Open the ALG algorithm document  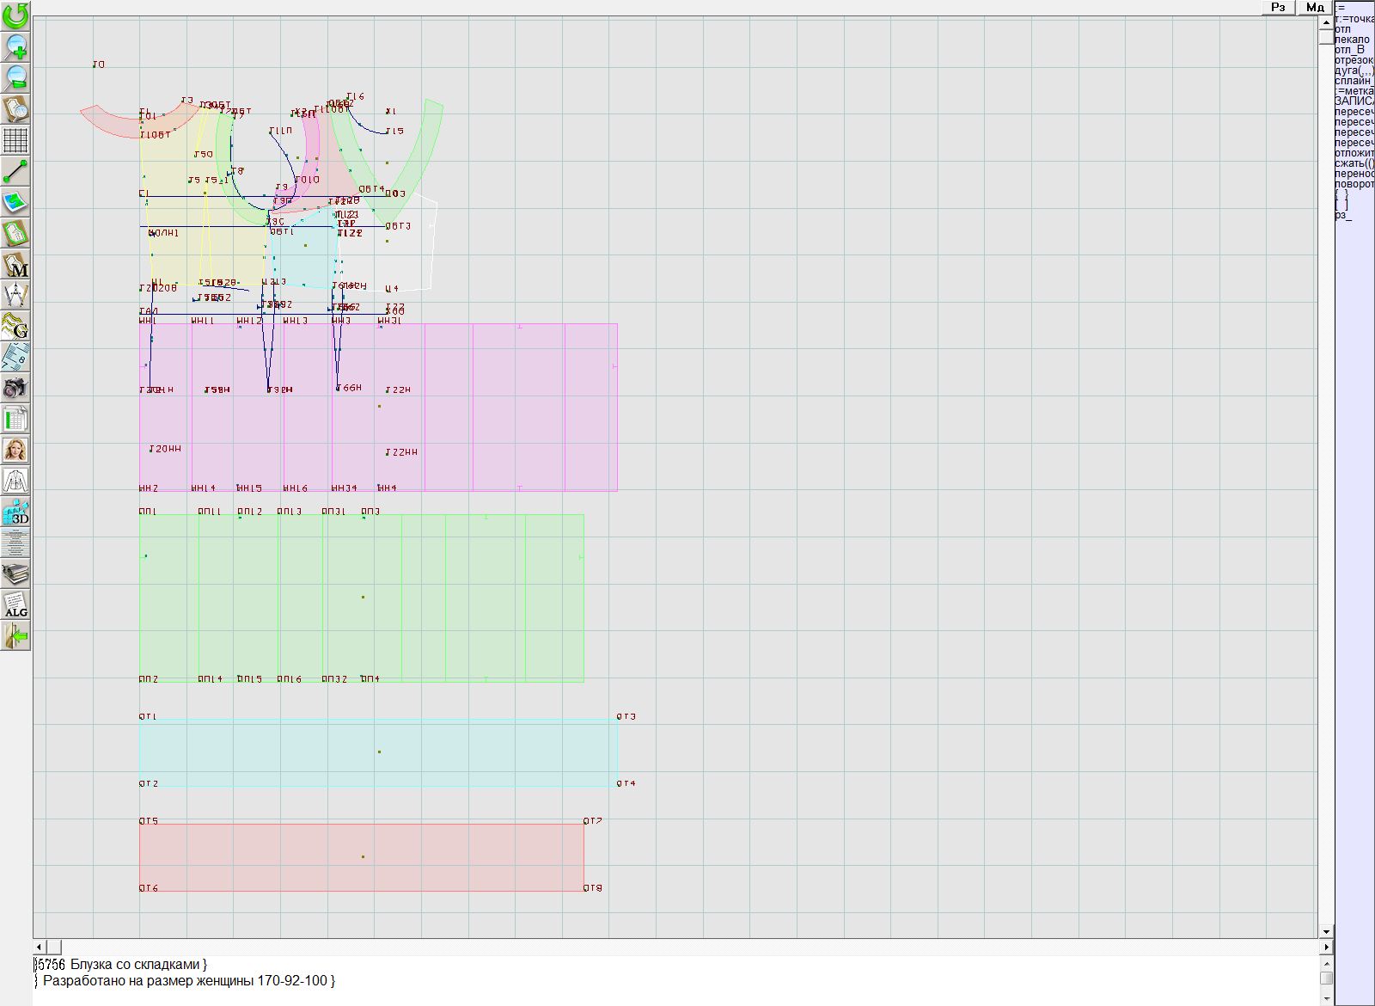[x=15, y=605]
